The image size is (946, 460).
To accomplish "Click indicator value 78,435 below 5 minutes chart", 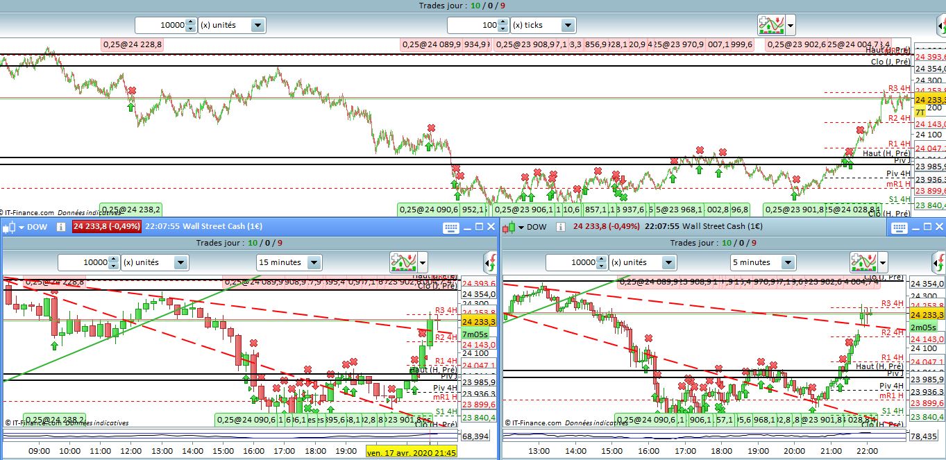I will pos(924,437).
